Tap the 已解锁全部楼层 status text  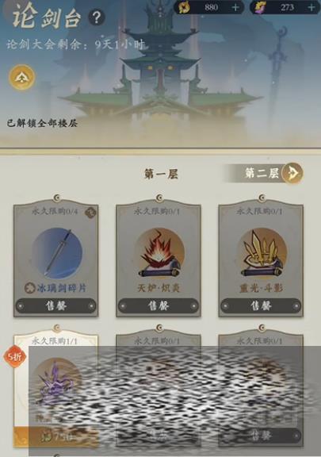coord(42,123)
